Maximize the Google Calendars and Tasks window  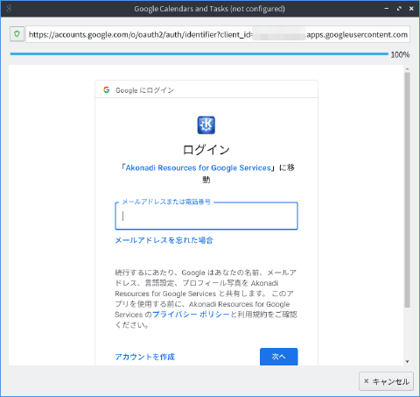[399, 9]
